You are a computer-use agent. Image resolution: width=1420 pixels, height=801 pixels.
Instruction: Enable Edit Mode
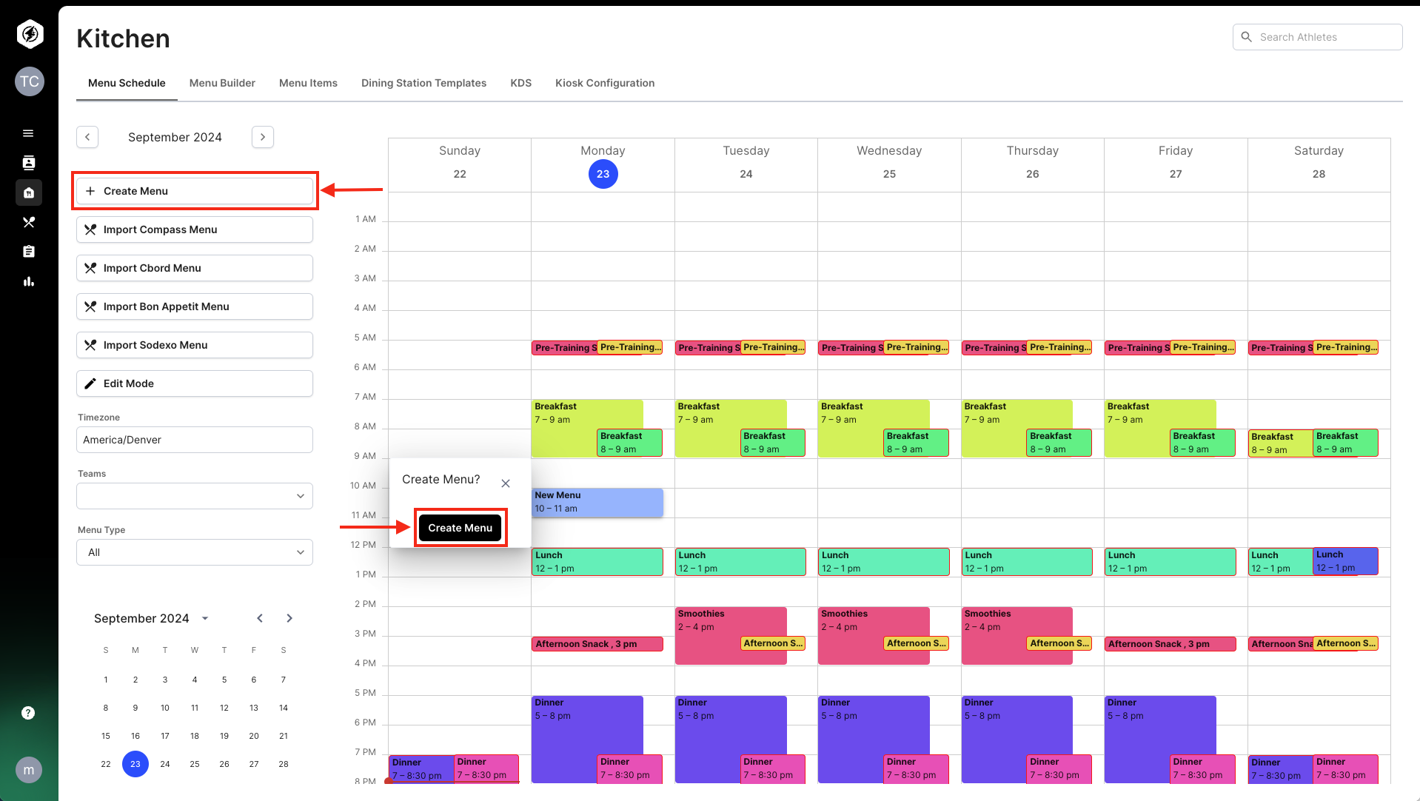[195, 383]
